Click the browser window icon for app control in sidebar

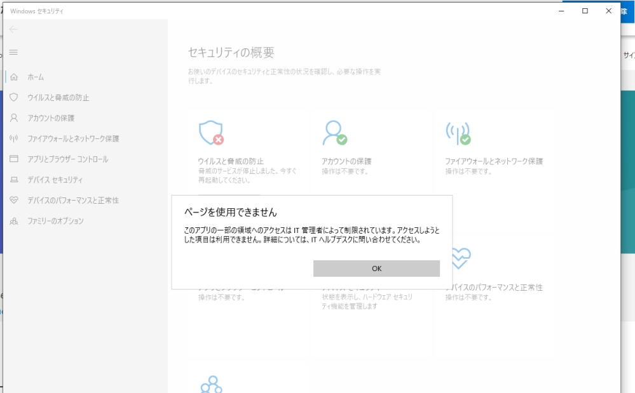[13, 159]
